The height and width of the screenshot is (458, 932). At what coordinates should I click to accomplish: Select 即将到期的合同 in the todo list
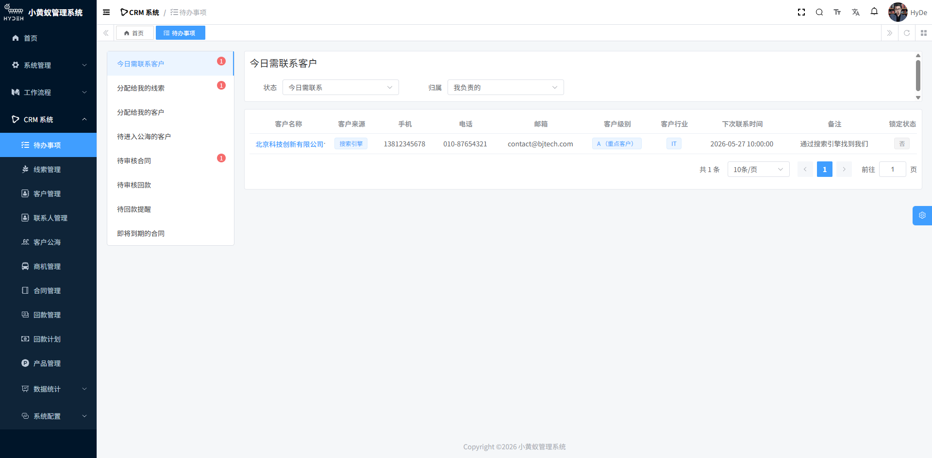coord(170,233)
